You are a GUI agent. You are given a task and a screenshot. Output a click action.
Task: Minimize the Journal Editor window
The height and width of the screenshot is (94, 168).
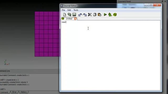click(x=146, y=5)
